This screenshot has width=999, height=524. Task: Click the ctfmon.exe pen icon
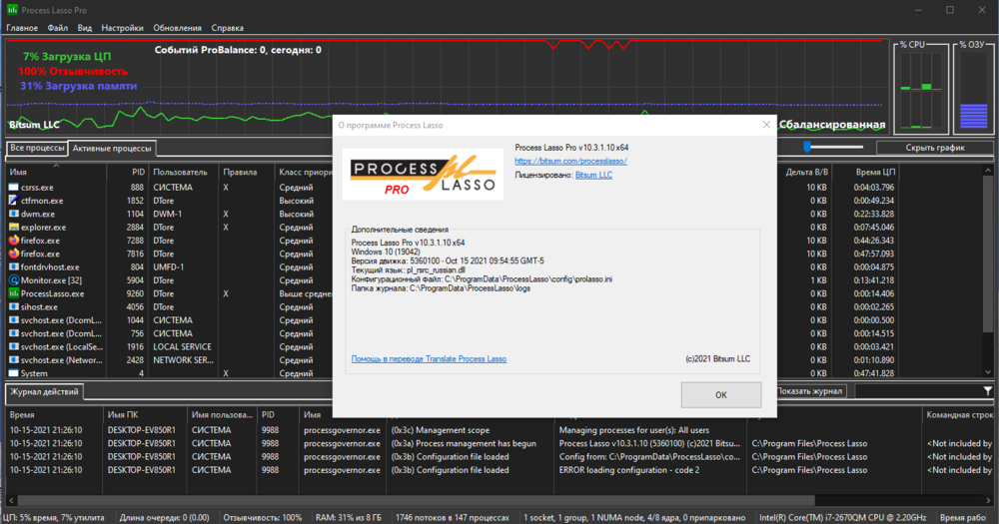tap(13, 201)
